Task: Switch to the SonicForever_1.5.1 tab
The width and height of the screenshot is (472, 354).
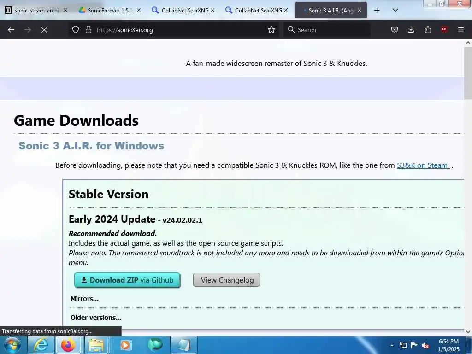Action: 110,11
